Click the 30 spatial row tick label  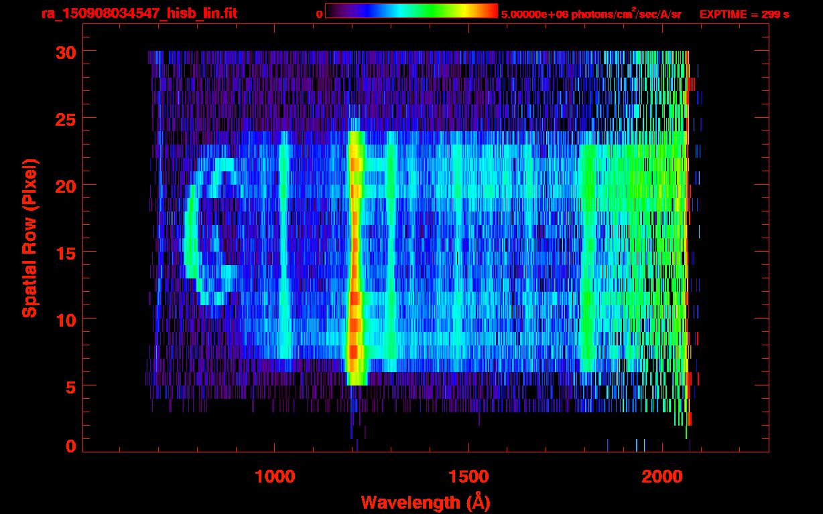pos(66,52)
